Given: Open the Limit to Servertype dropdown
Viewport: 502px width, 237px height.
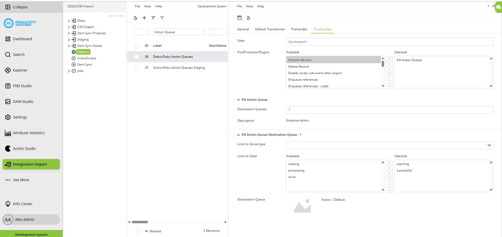Looking at the screenshot, I should pyautogui.click(x=389, y=145).
